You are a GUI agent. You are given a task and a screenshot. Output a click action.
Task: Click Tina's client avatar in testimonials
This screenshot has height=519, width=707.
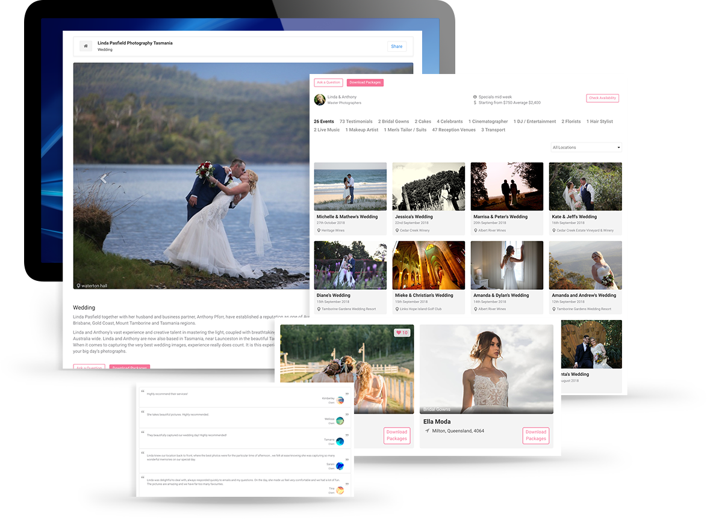[340, 490]
